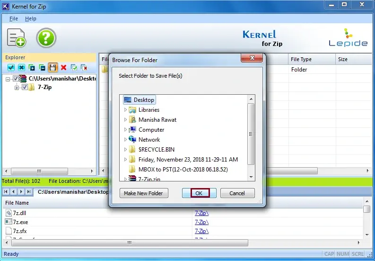The image size is (375, 261).
Task: Click the floppy disk save icon
Action: click(53, 68)
